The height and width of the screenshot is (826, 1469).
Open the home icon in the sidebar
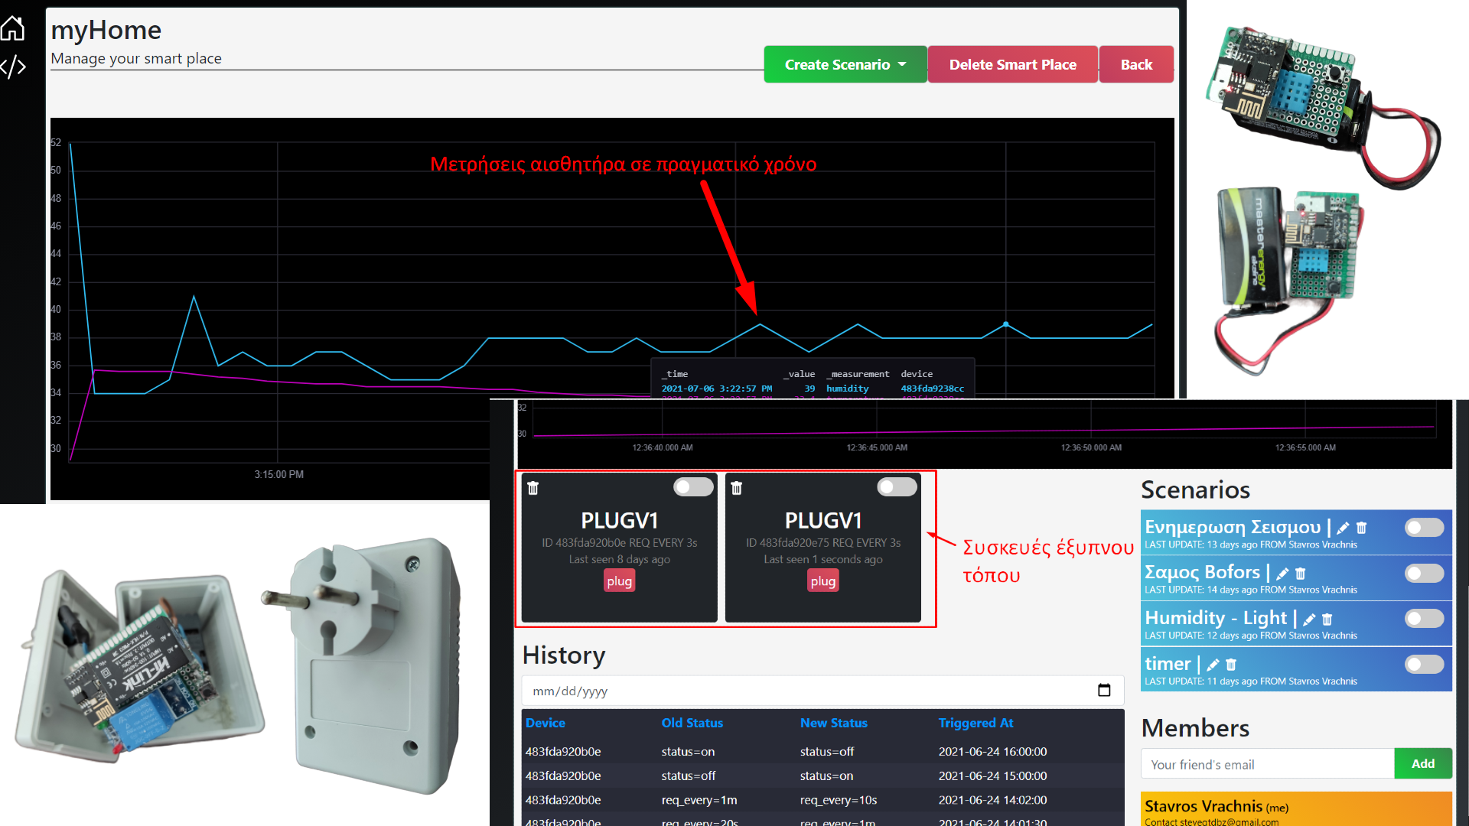pos(13,28)
